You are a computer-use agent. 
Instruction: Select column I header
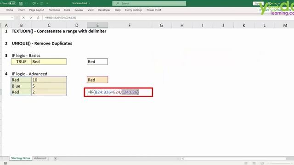(203, 25)
